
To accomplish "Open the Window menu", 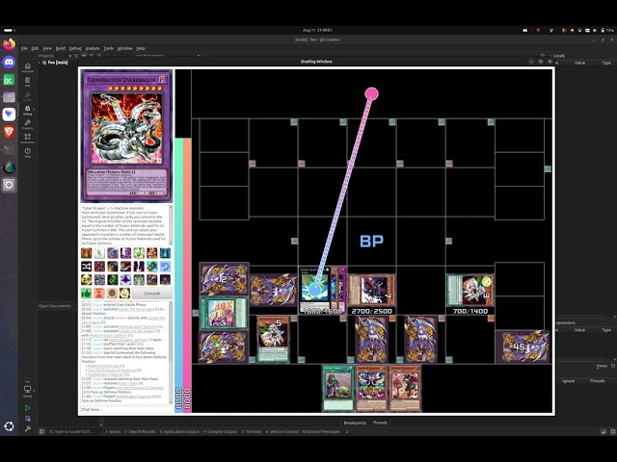I will 124,48.
